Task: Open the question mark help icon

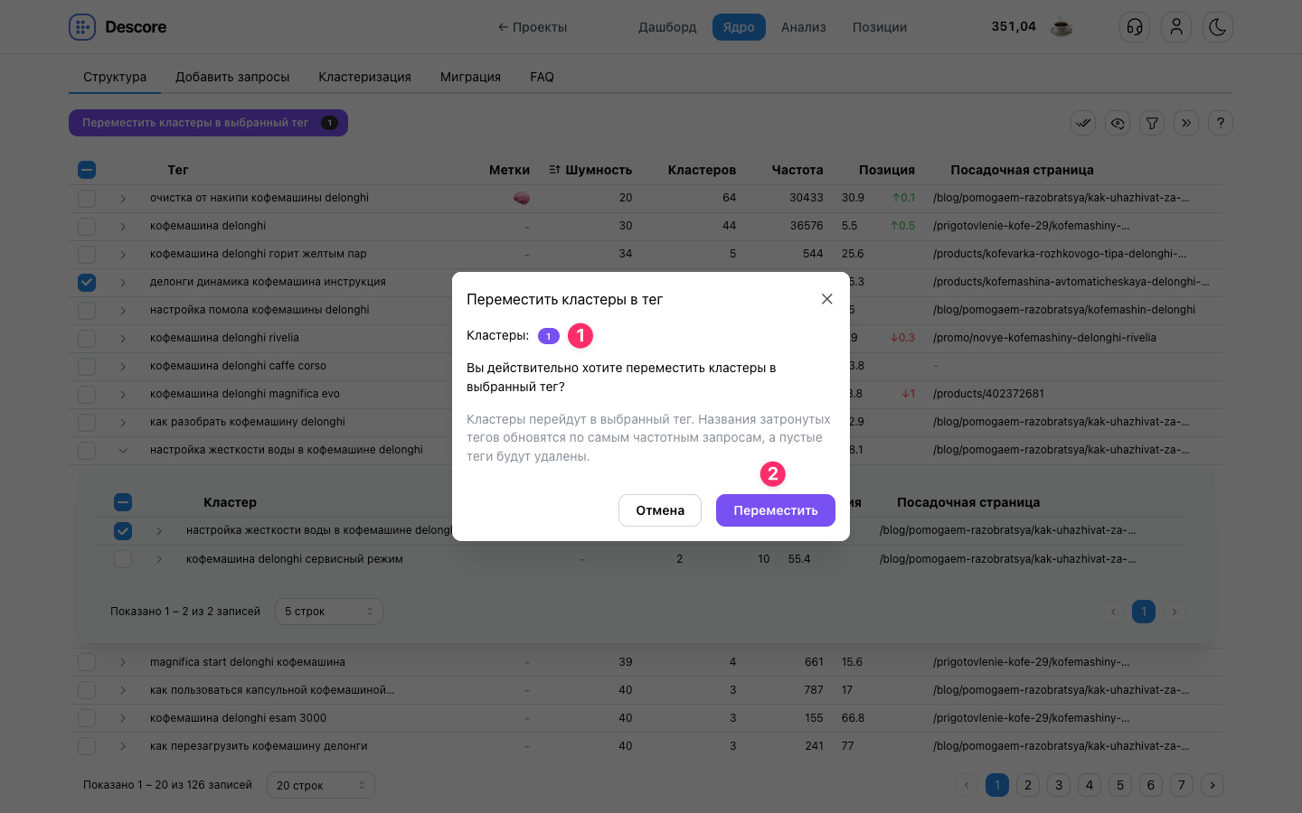Action: tap(1221, 123)
